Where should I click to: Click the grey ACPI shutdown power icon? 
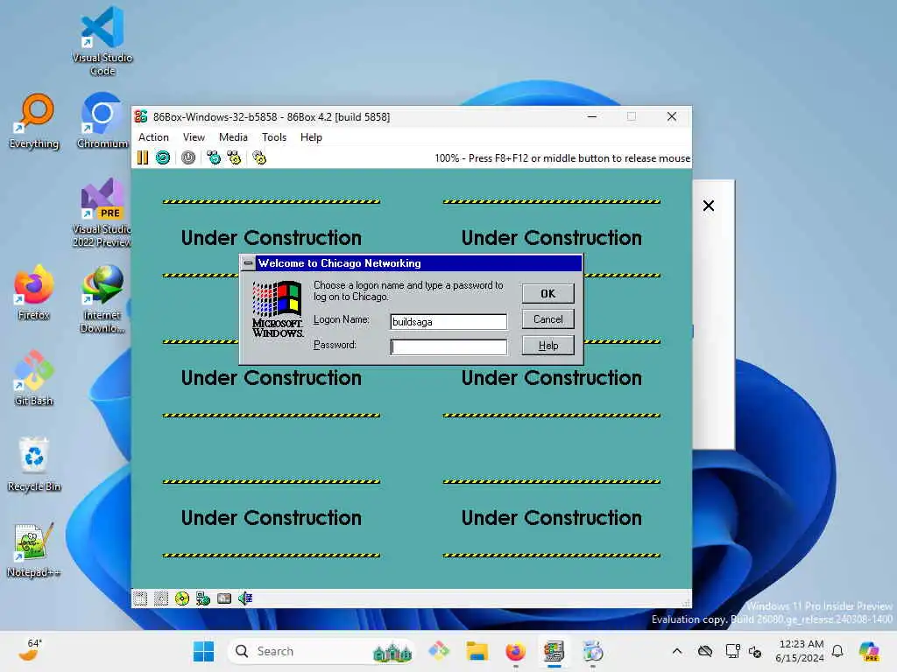[x=188, y=157]
